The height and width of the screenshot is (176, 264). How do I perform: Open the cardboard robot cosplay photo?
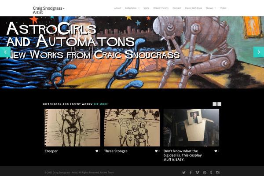tap(191, 128)
